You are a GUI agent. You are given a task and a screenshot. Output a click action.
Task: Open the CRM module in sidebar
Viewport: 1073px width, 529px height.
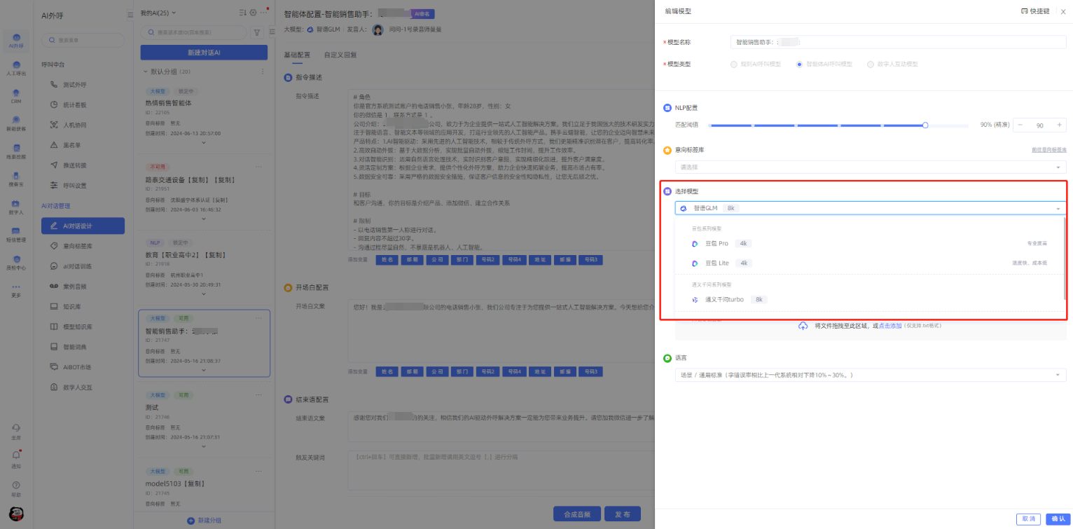coord(16,94)
